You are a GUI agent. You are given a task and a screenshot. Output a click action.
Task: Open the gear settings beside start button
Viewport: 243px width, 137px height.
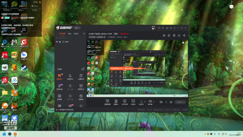click(171, 102)
